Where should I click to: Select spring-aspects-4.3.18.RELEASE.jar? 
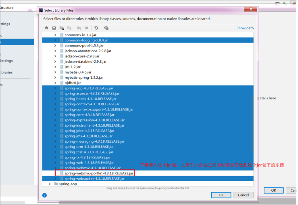point(148,93)
